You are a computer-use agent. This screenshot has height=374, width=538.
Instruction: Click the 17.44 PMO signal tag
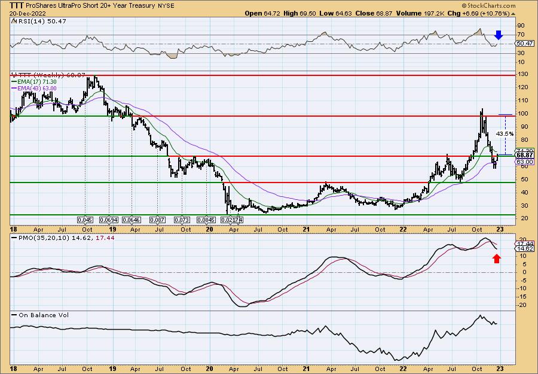(x=525, y=243)
